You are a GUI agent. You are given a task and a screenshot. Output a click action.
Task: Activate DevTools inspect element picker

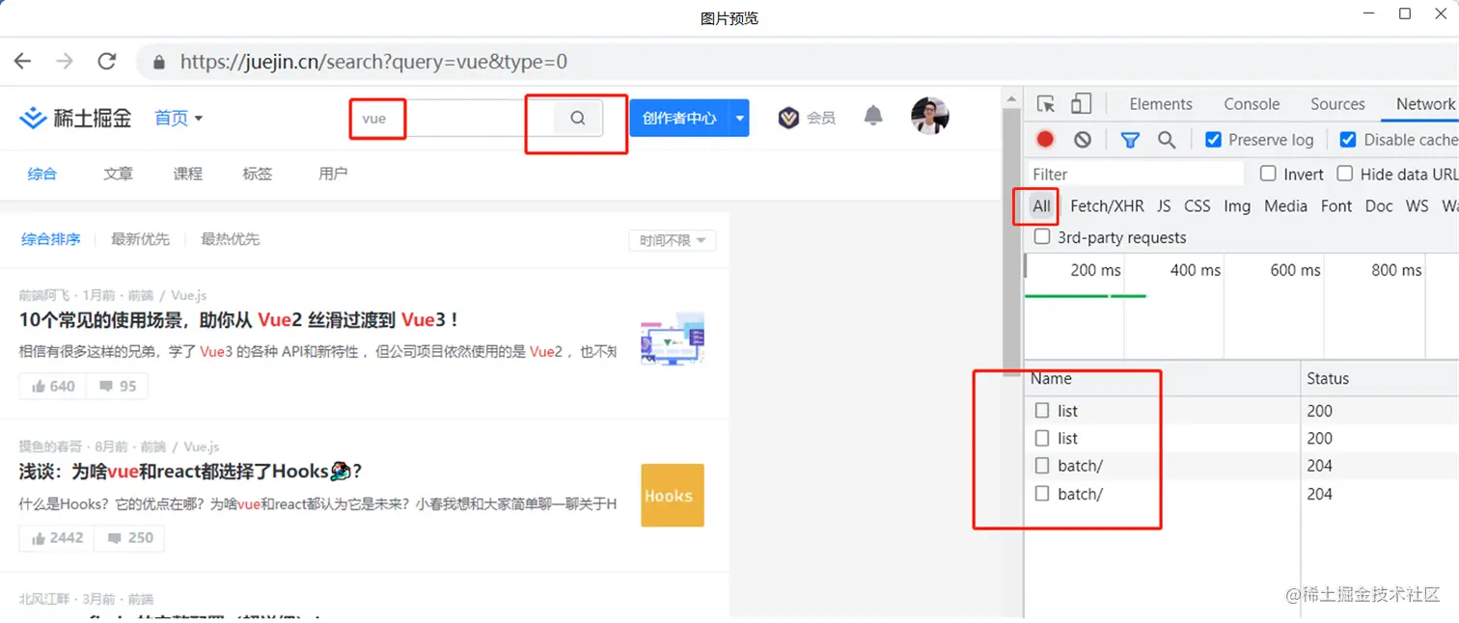(1046, 104)
